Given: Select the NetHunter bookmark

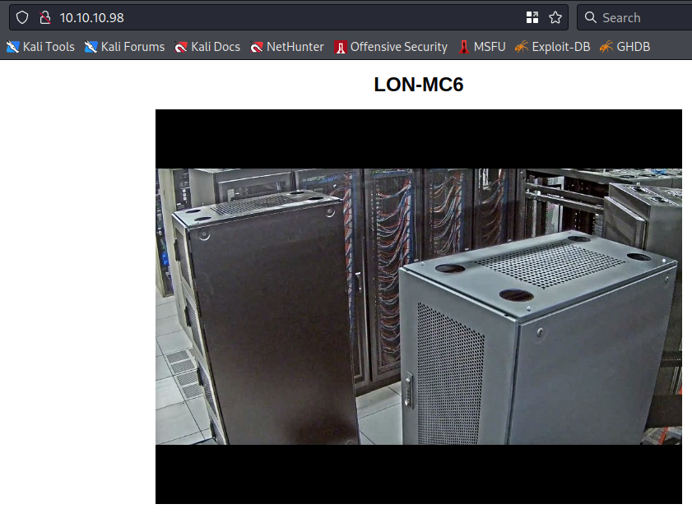Looking at the screenshot, I should click(x=287, y=47).
